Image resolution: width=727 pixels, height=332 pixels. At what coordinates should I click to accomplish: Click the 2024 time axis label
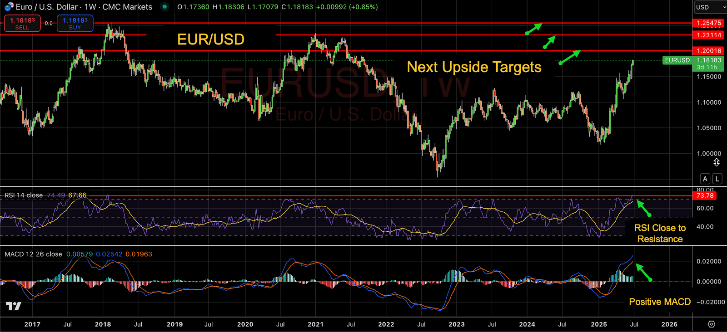tap(527, 324)
